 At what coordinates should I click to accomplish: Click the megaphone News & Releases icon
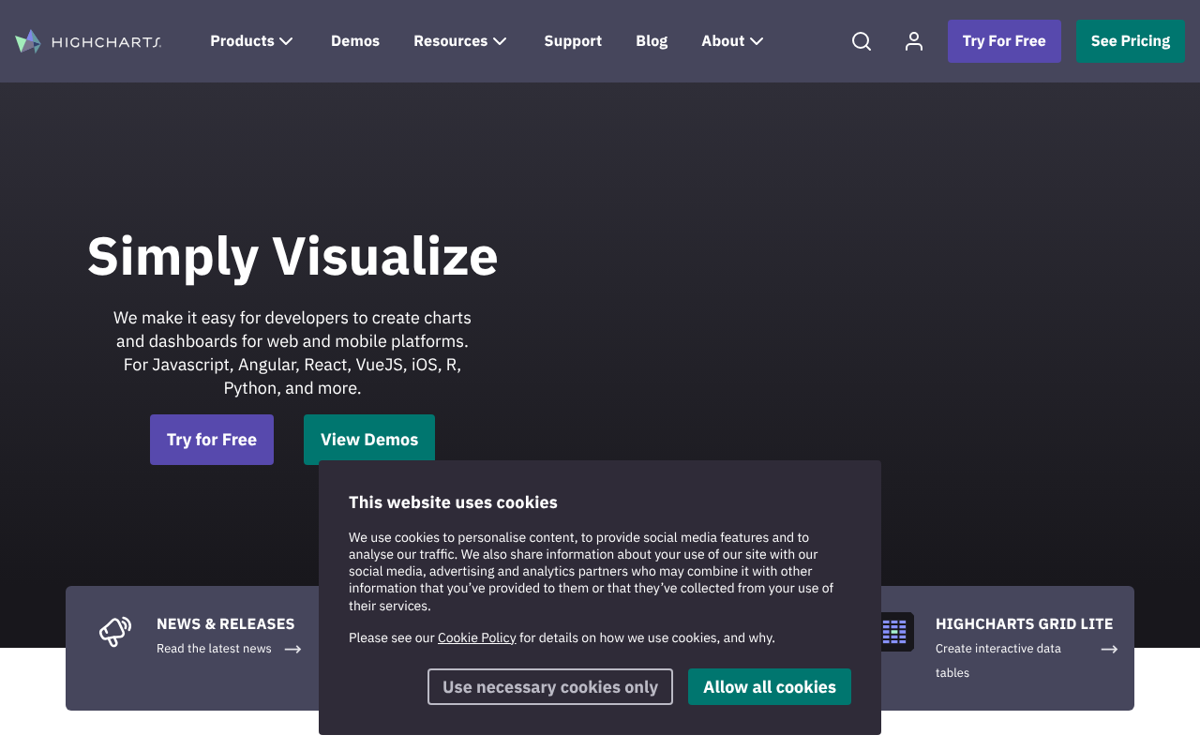(x=115, y=631)
